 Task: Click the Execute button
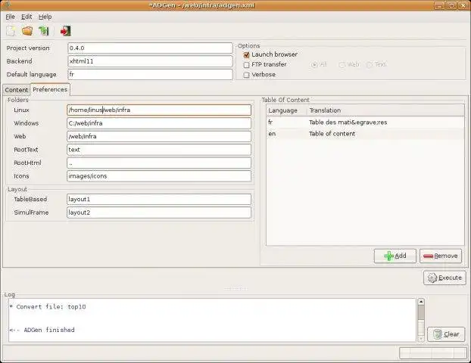pyautogui.click(x=444, y=278)
